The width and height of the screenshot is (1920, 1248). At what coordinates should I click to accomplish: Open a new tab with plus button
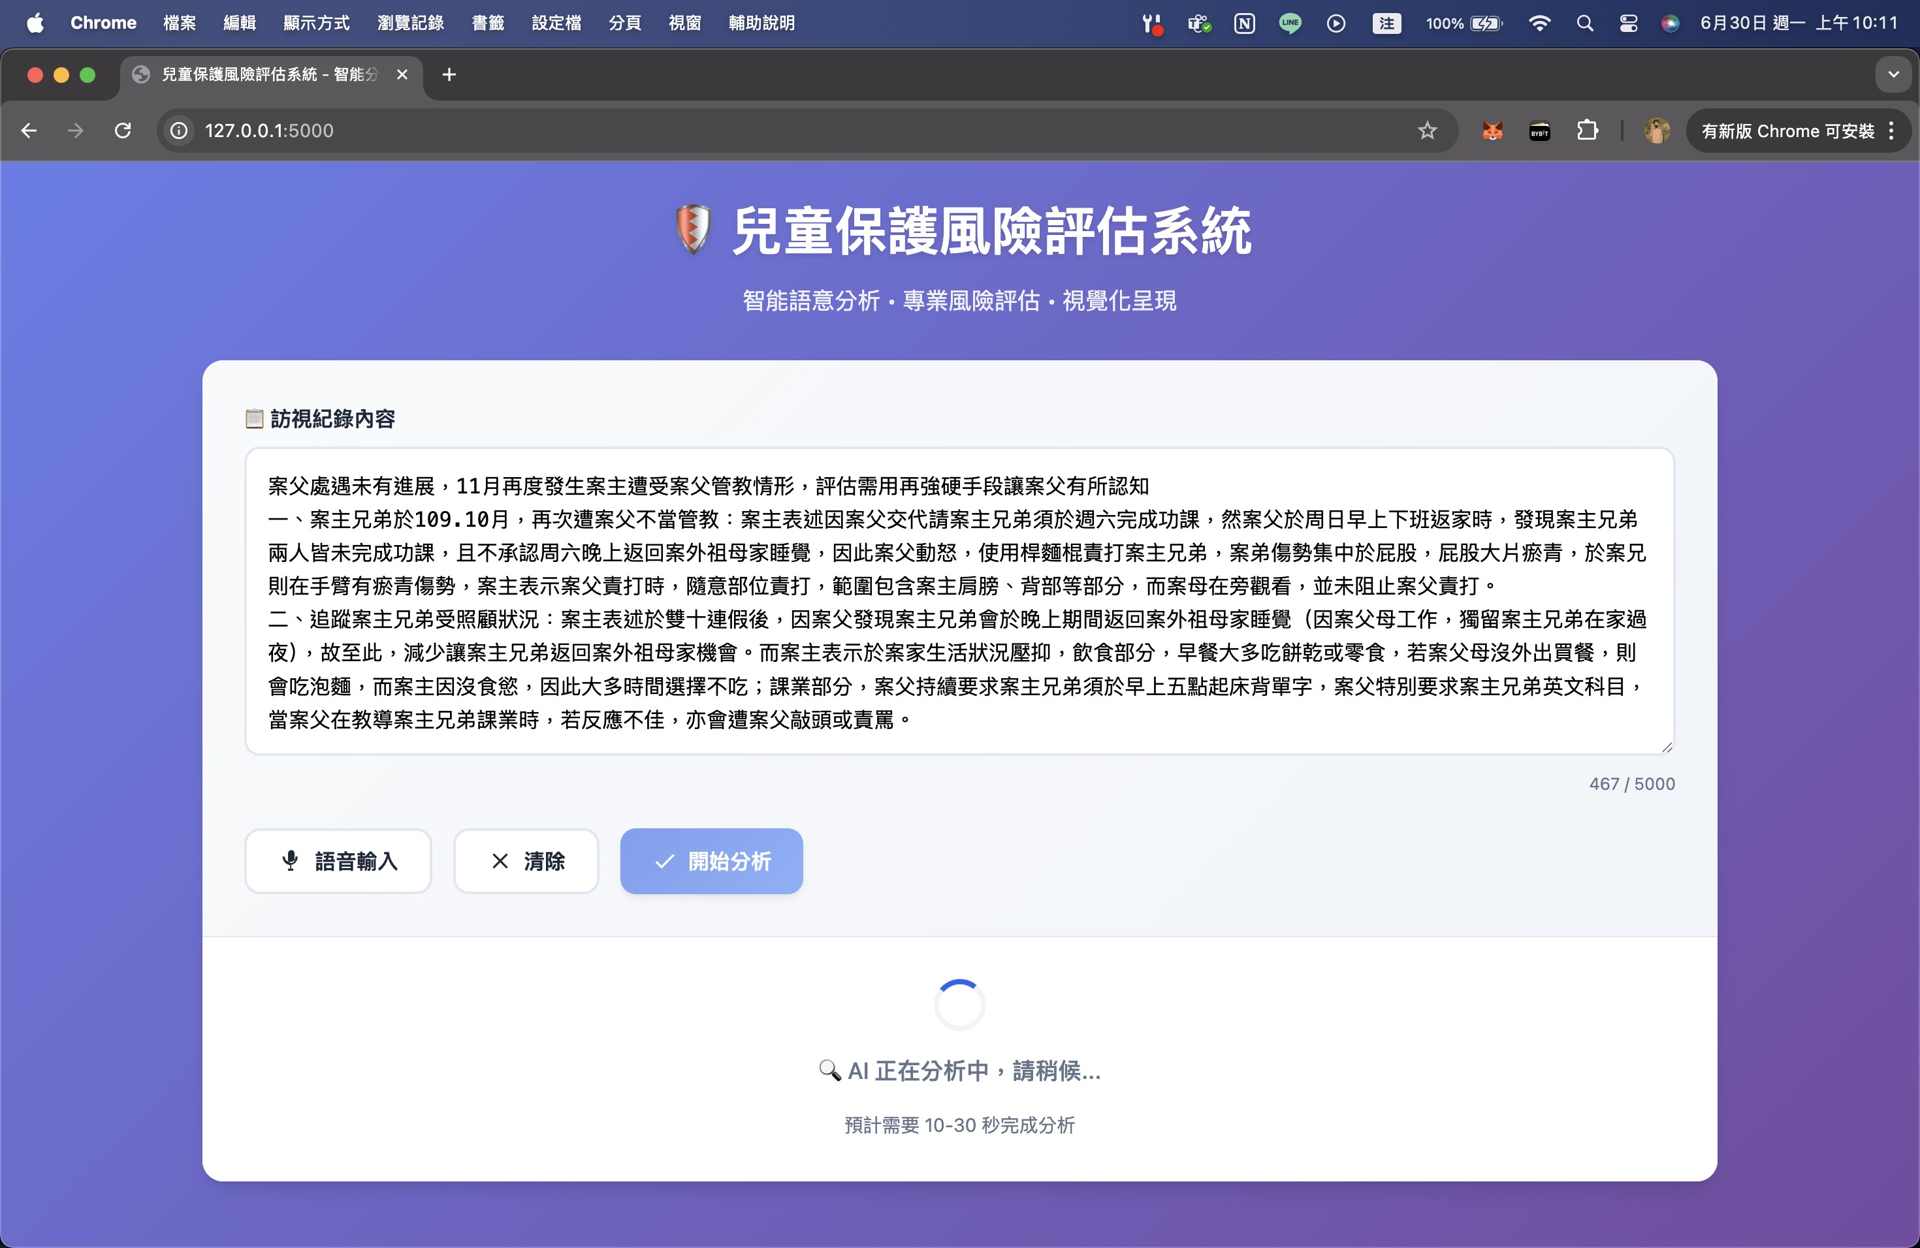449,75
